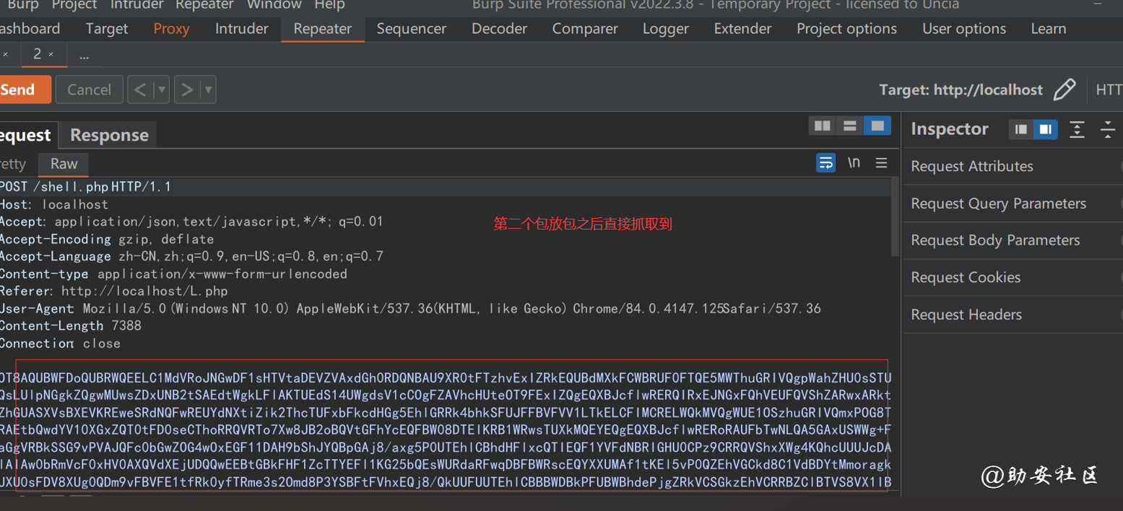Expand Request Cookies section
1123x511 pixels.
[x=1013, y=277]
